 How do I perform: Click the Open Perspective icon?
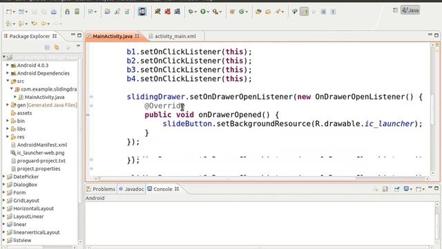pos(395,10)
